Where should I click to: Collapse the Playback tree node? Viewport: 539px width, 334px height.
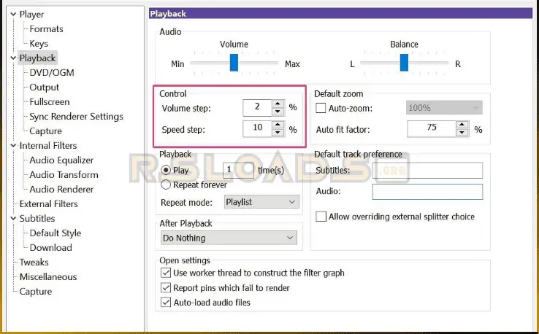tap(12, 58)
